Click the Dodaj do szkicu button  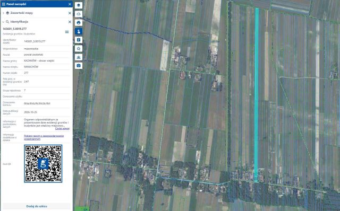pos(37,206)
